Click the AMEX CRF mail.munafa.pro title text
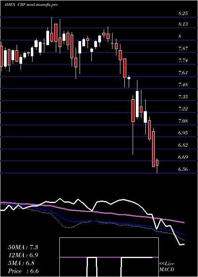 [x=30, y=5]
